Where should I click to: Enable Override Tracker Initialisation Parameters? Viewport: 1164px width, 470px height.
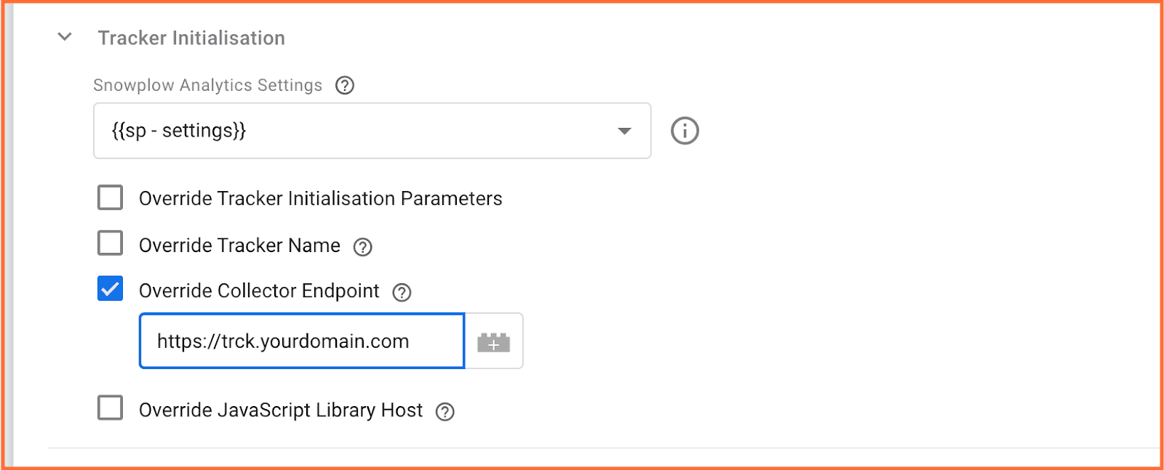(110, 197)
